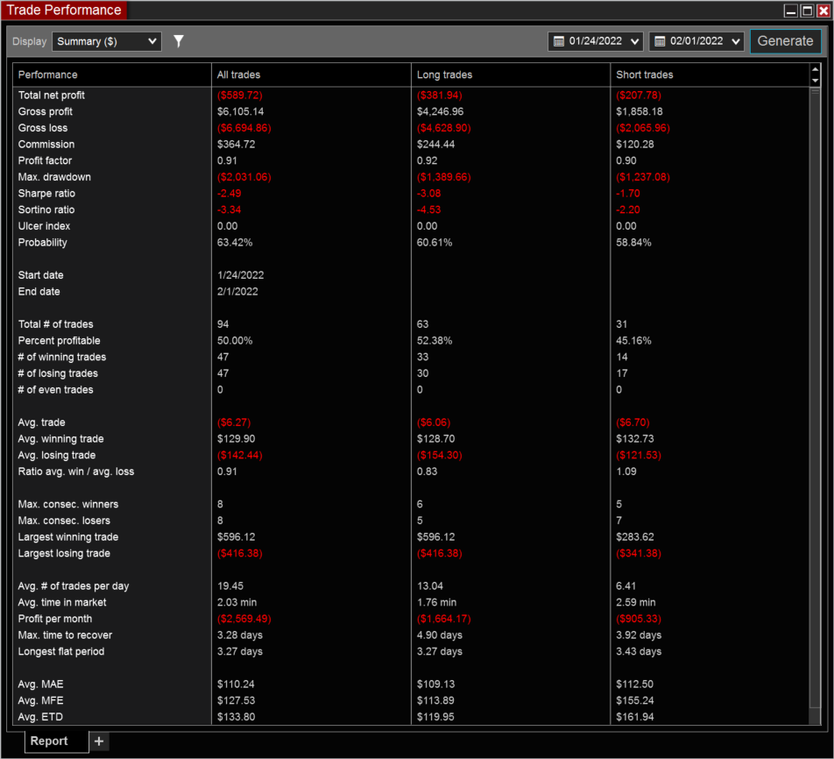
Task: Click Sortino ratio value -3.34
Action: (230, 209)
